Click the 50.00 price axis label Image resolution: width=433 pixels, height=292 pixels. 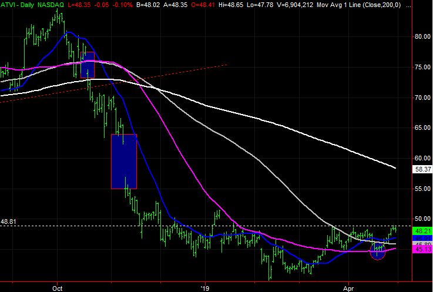click(422, 219)
